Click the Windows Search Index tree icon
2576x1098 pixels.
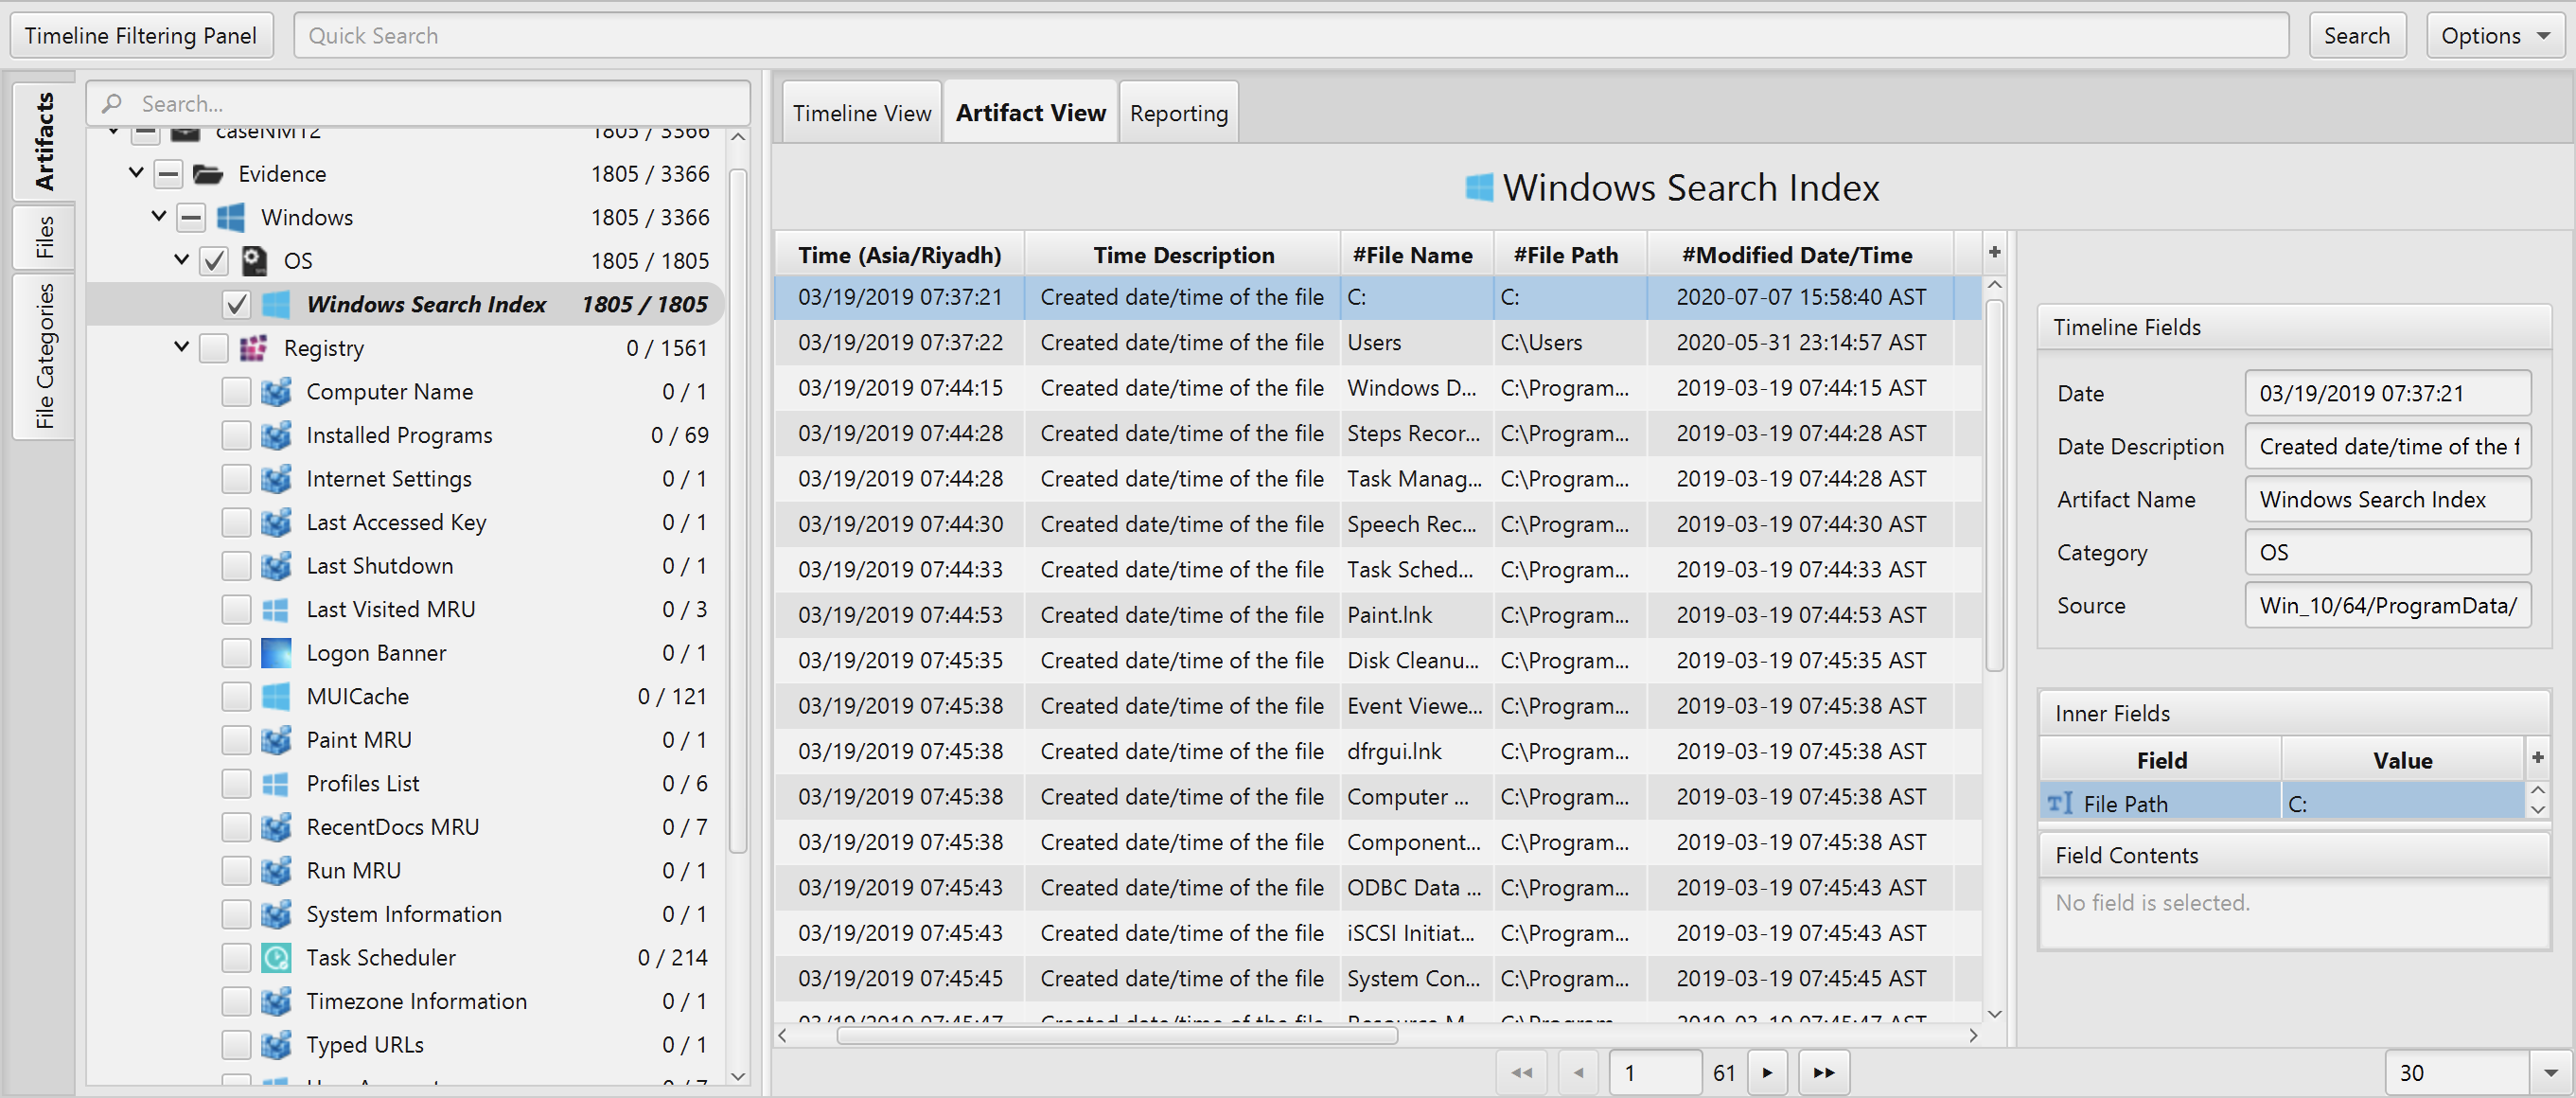coord(276,305)
